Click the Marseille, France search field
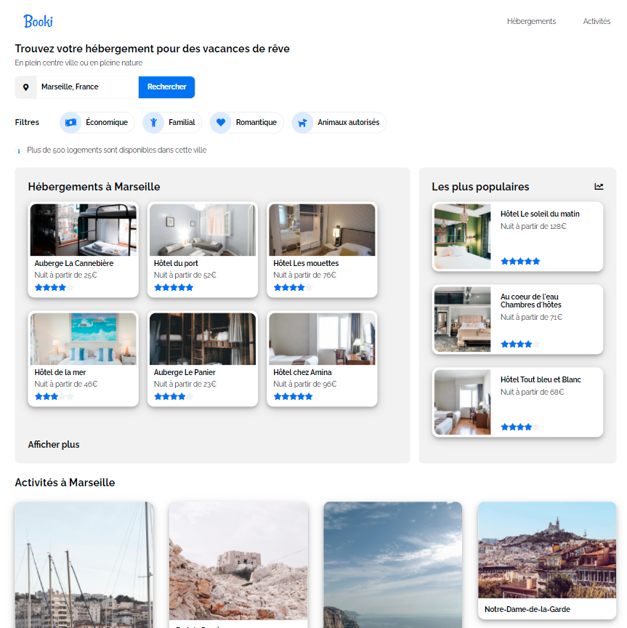The image size is (627, 628). 87,87
